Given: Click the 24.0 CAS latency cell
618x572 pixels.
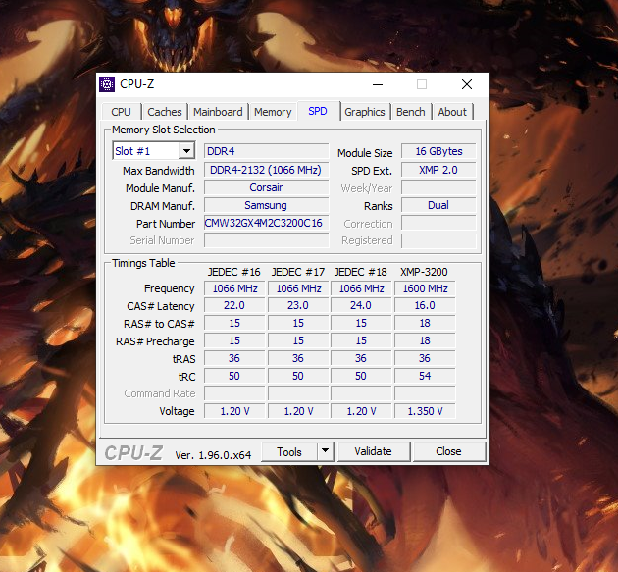Looking at the screenshot, I should [361, 305].
